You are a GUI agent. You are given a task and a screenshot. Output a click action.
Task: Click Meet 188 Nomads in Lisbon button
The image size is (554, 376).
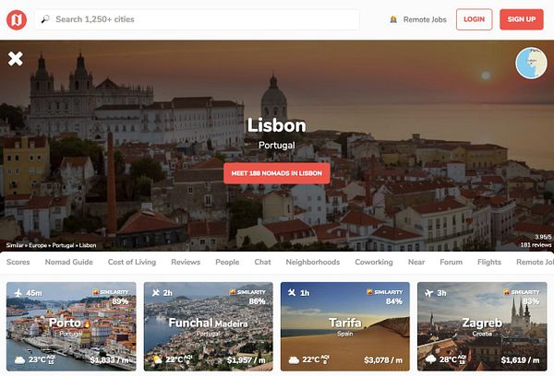[x=277, y=173]
